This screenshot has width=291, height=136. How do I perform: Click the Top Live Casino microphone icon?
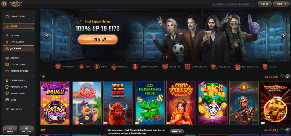(x=135, y=67)
